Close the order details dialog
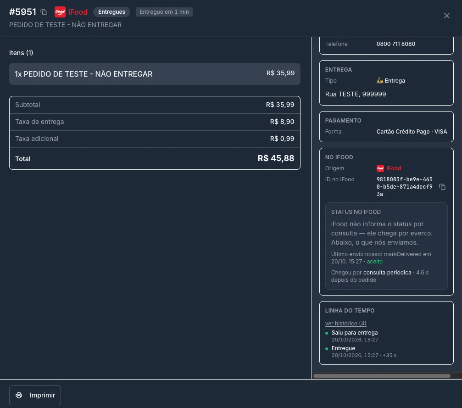The height and width of the screenshot is (408, 462). (447, 16)
